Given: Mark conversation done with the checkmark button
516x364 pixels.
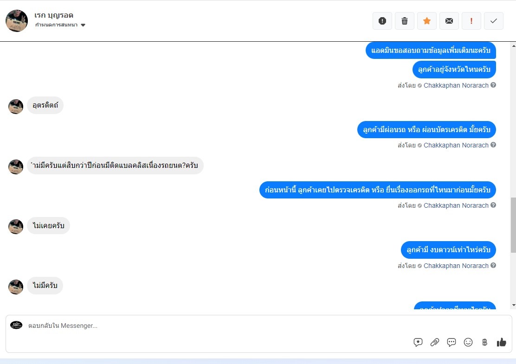Looking at the screenshot, I should click(494, 21).
